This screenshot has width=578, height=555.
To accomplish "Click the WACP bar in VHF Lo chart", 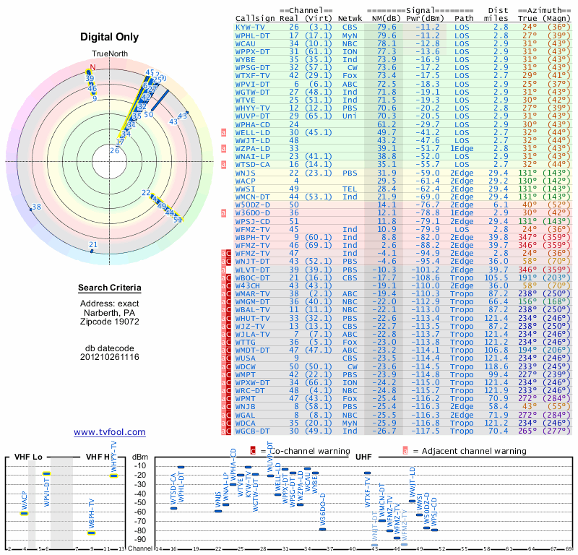I will (24, 513).
